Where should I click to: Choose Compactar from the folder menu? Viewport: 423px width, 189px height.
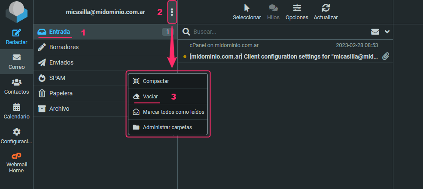[168, 81]
